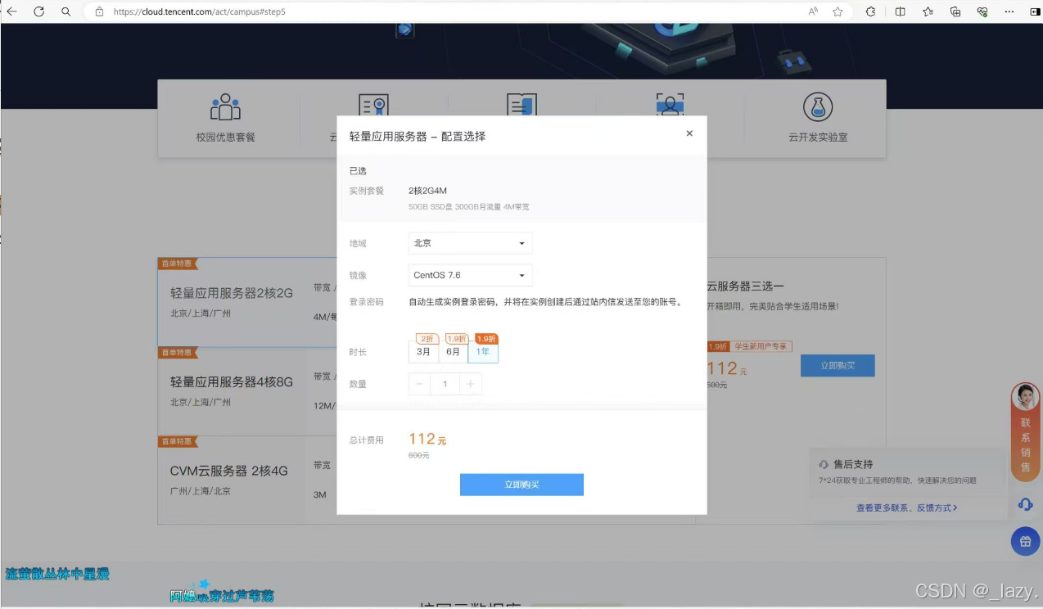Click the quantity input showing 1

445,384
